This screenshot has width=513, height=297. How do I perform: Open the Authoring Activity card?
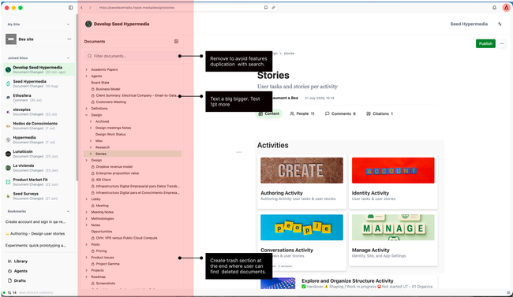pyautogui.click(x=301, y=181)
